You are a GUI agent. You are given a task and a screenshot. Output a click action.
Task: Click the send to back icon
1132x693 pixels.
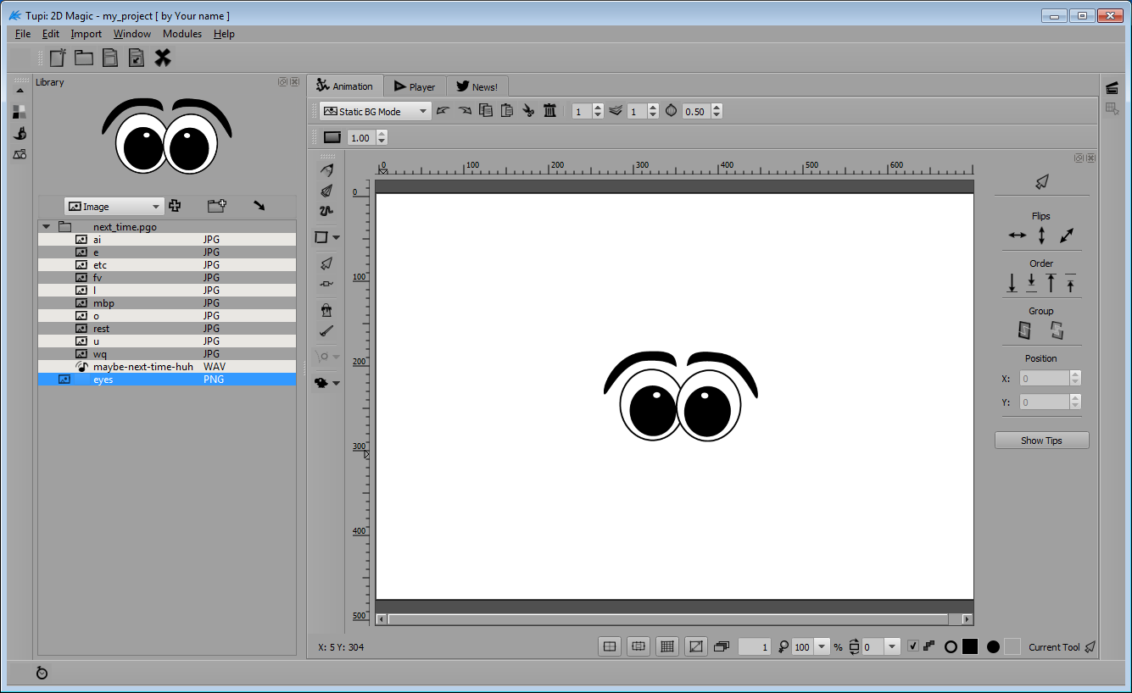tap(1012, 283)
